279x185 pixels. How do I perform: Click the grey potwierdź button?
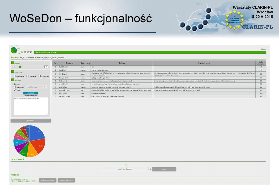pyautogui.click(x=31, y=121)
